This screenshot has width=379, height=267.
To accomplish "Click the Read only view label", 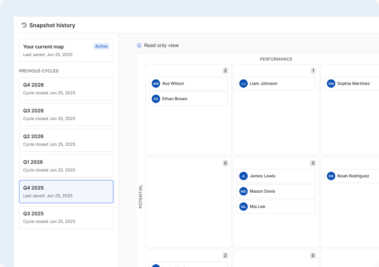I will click(161, 46).
